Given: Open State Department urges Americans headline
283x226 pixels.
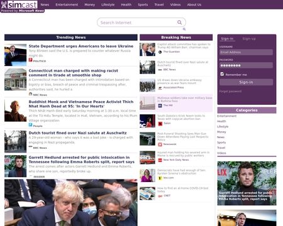Looking at the screenshot, I should point(81,46).
